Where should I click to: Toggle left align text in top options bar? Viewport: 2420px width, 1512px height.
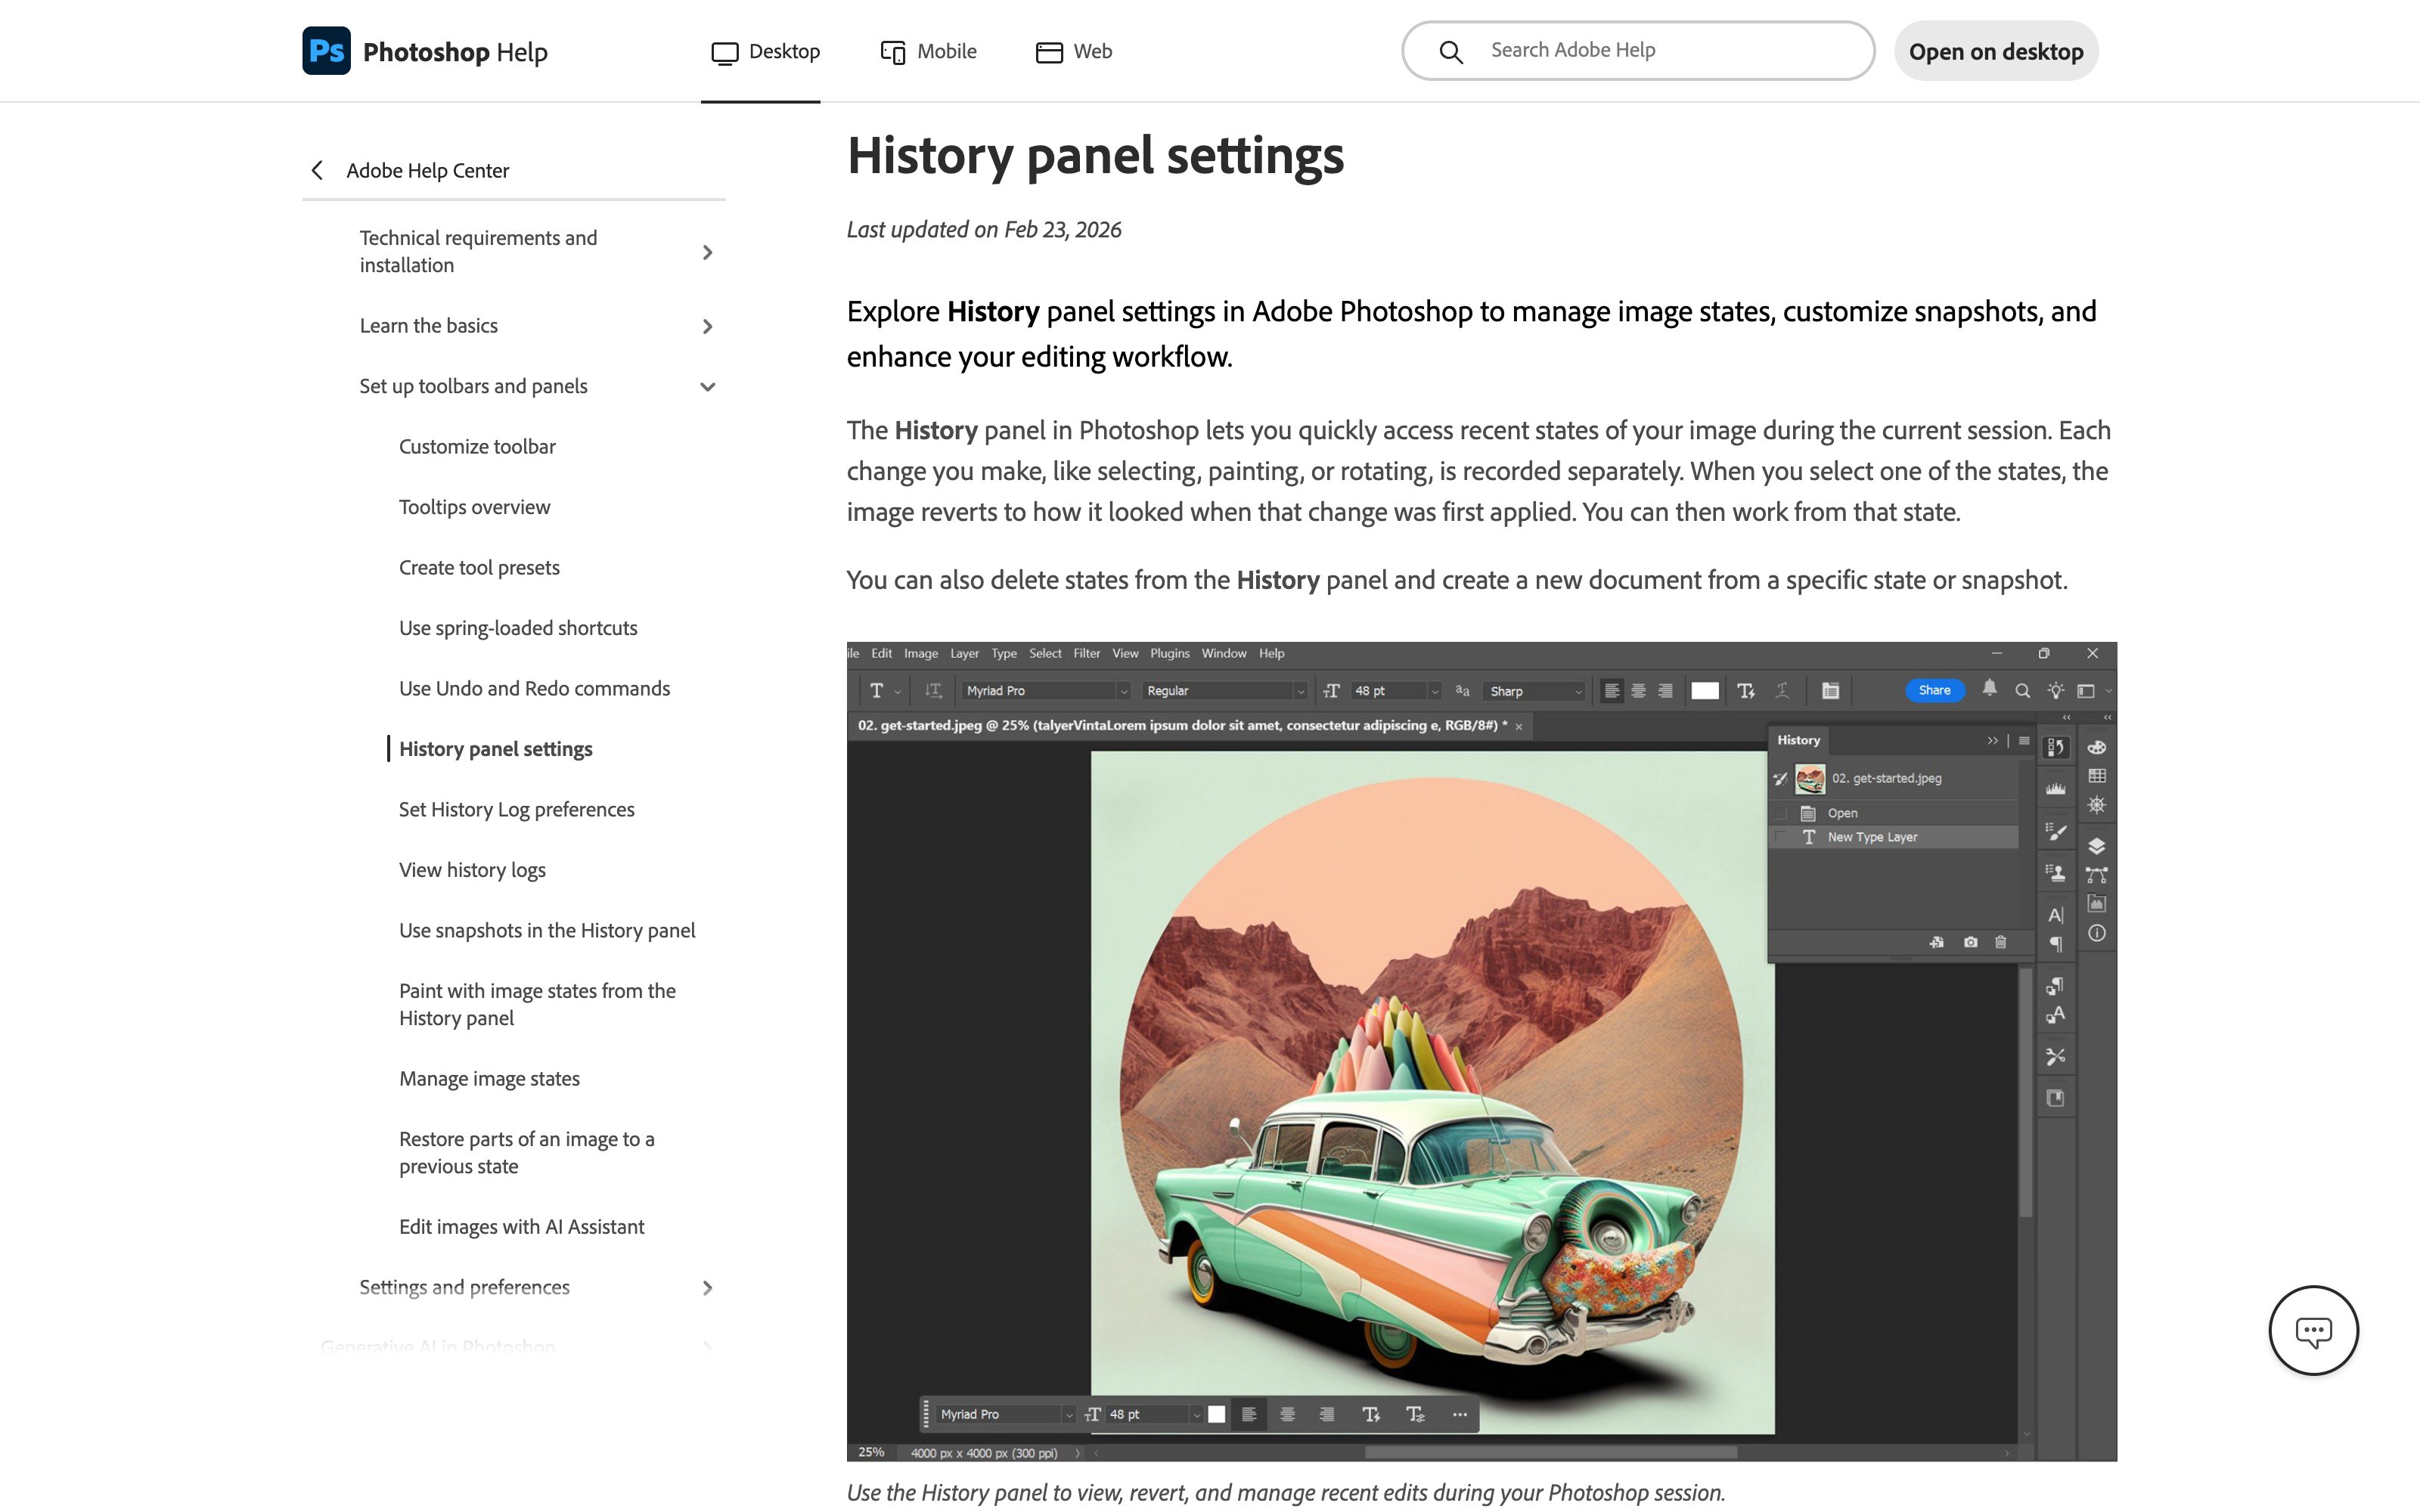(x=1612, y=691)
